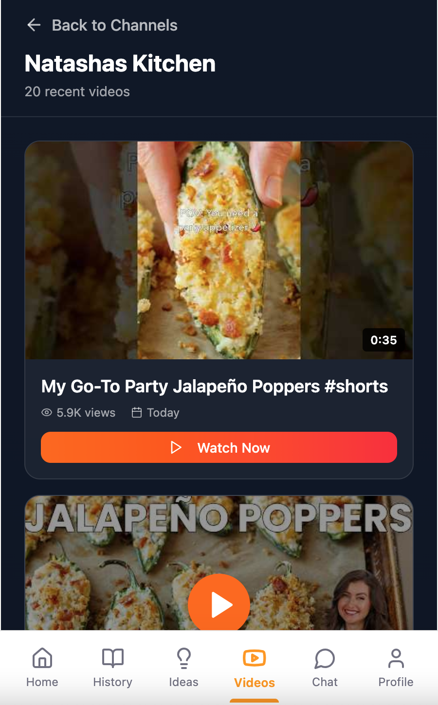Click the Watch Now button
Screen dimensions: 438x705
219,447
